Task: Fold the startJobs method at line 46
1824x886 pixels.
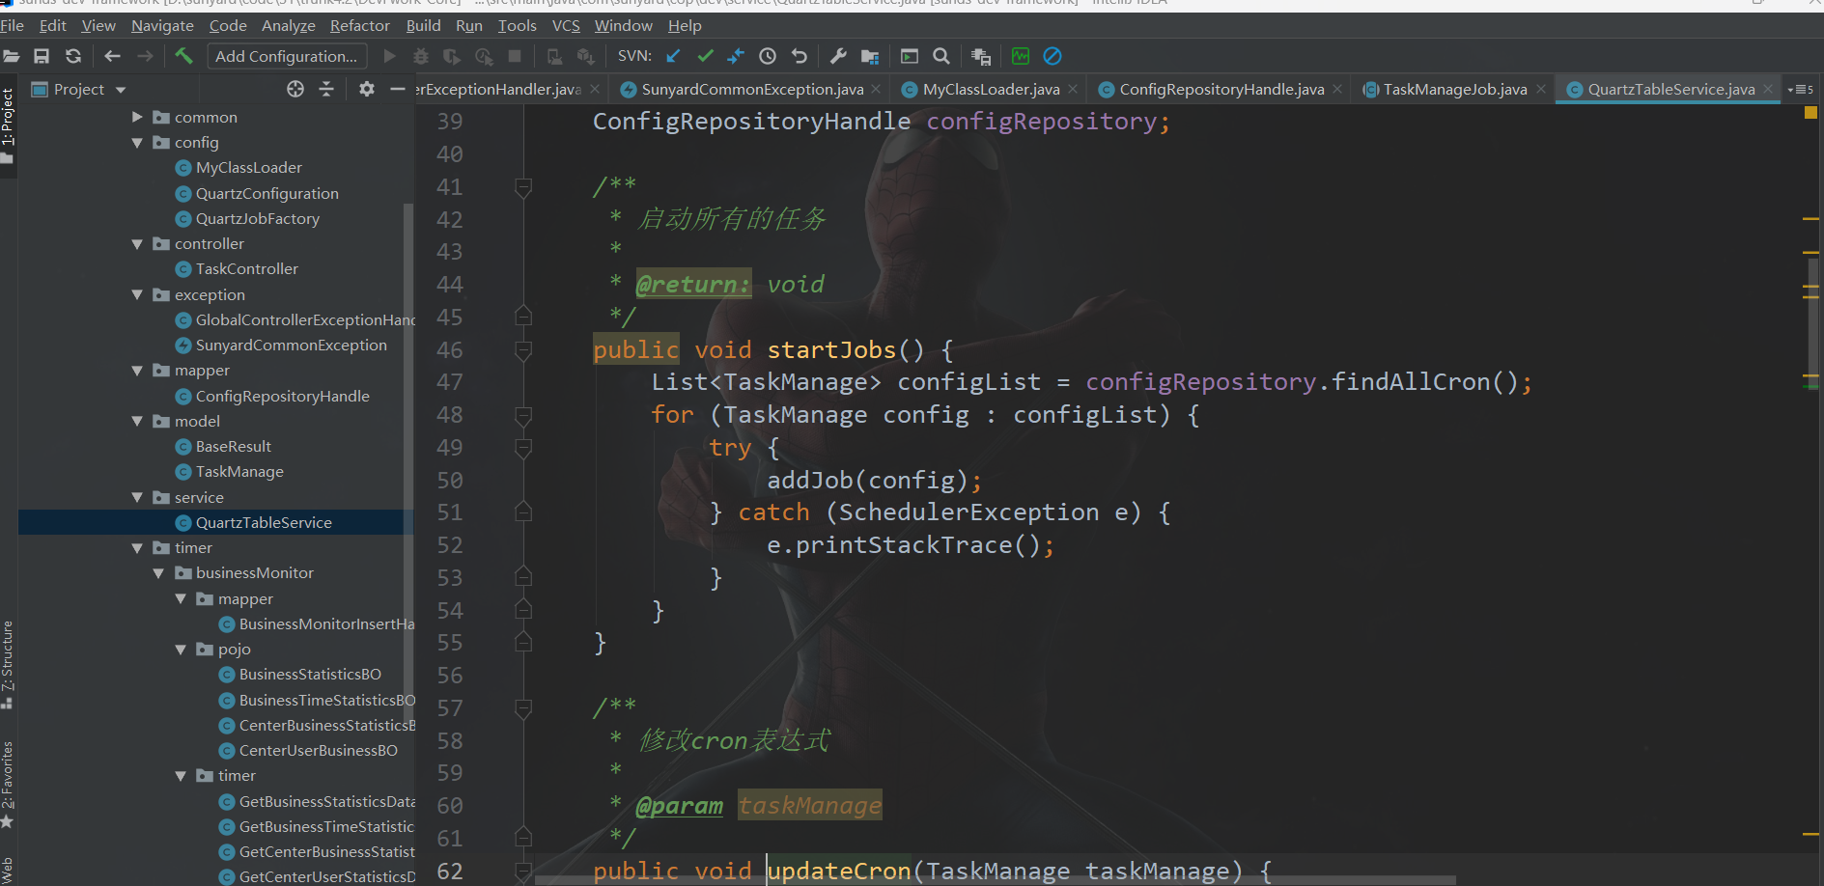Action: pos(523,350)
